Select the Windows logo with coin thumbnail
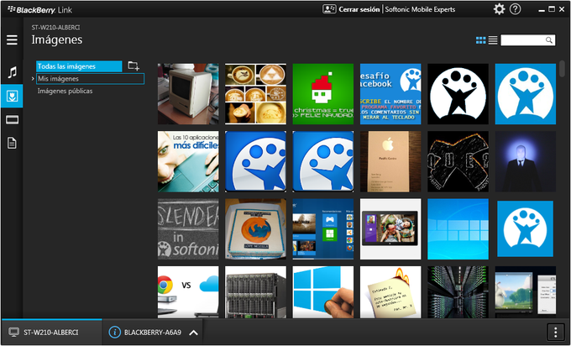Viewport: 571px width, 346px height. tap(323, 292)
